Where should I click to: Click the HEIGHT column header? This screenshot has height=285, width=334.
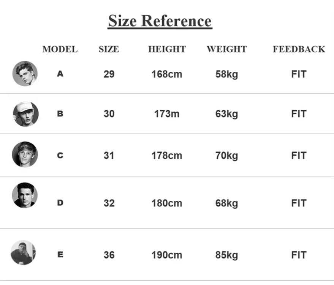point(167,49)
